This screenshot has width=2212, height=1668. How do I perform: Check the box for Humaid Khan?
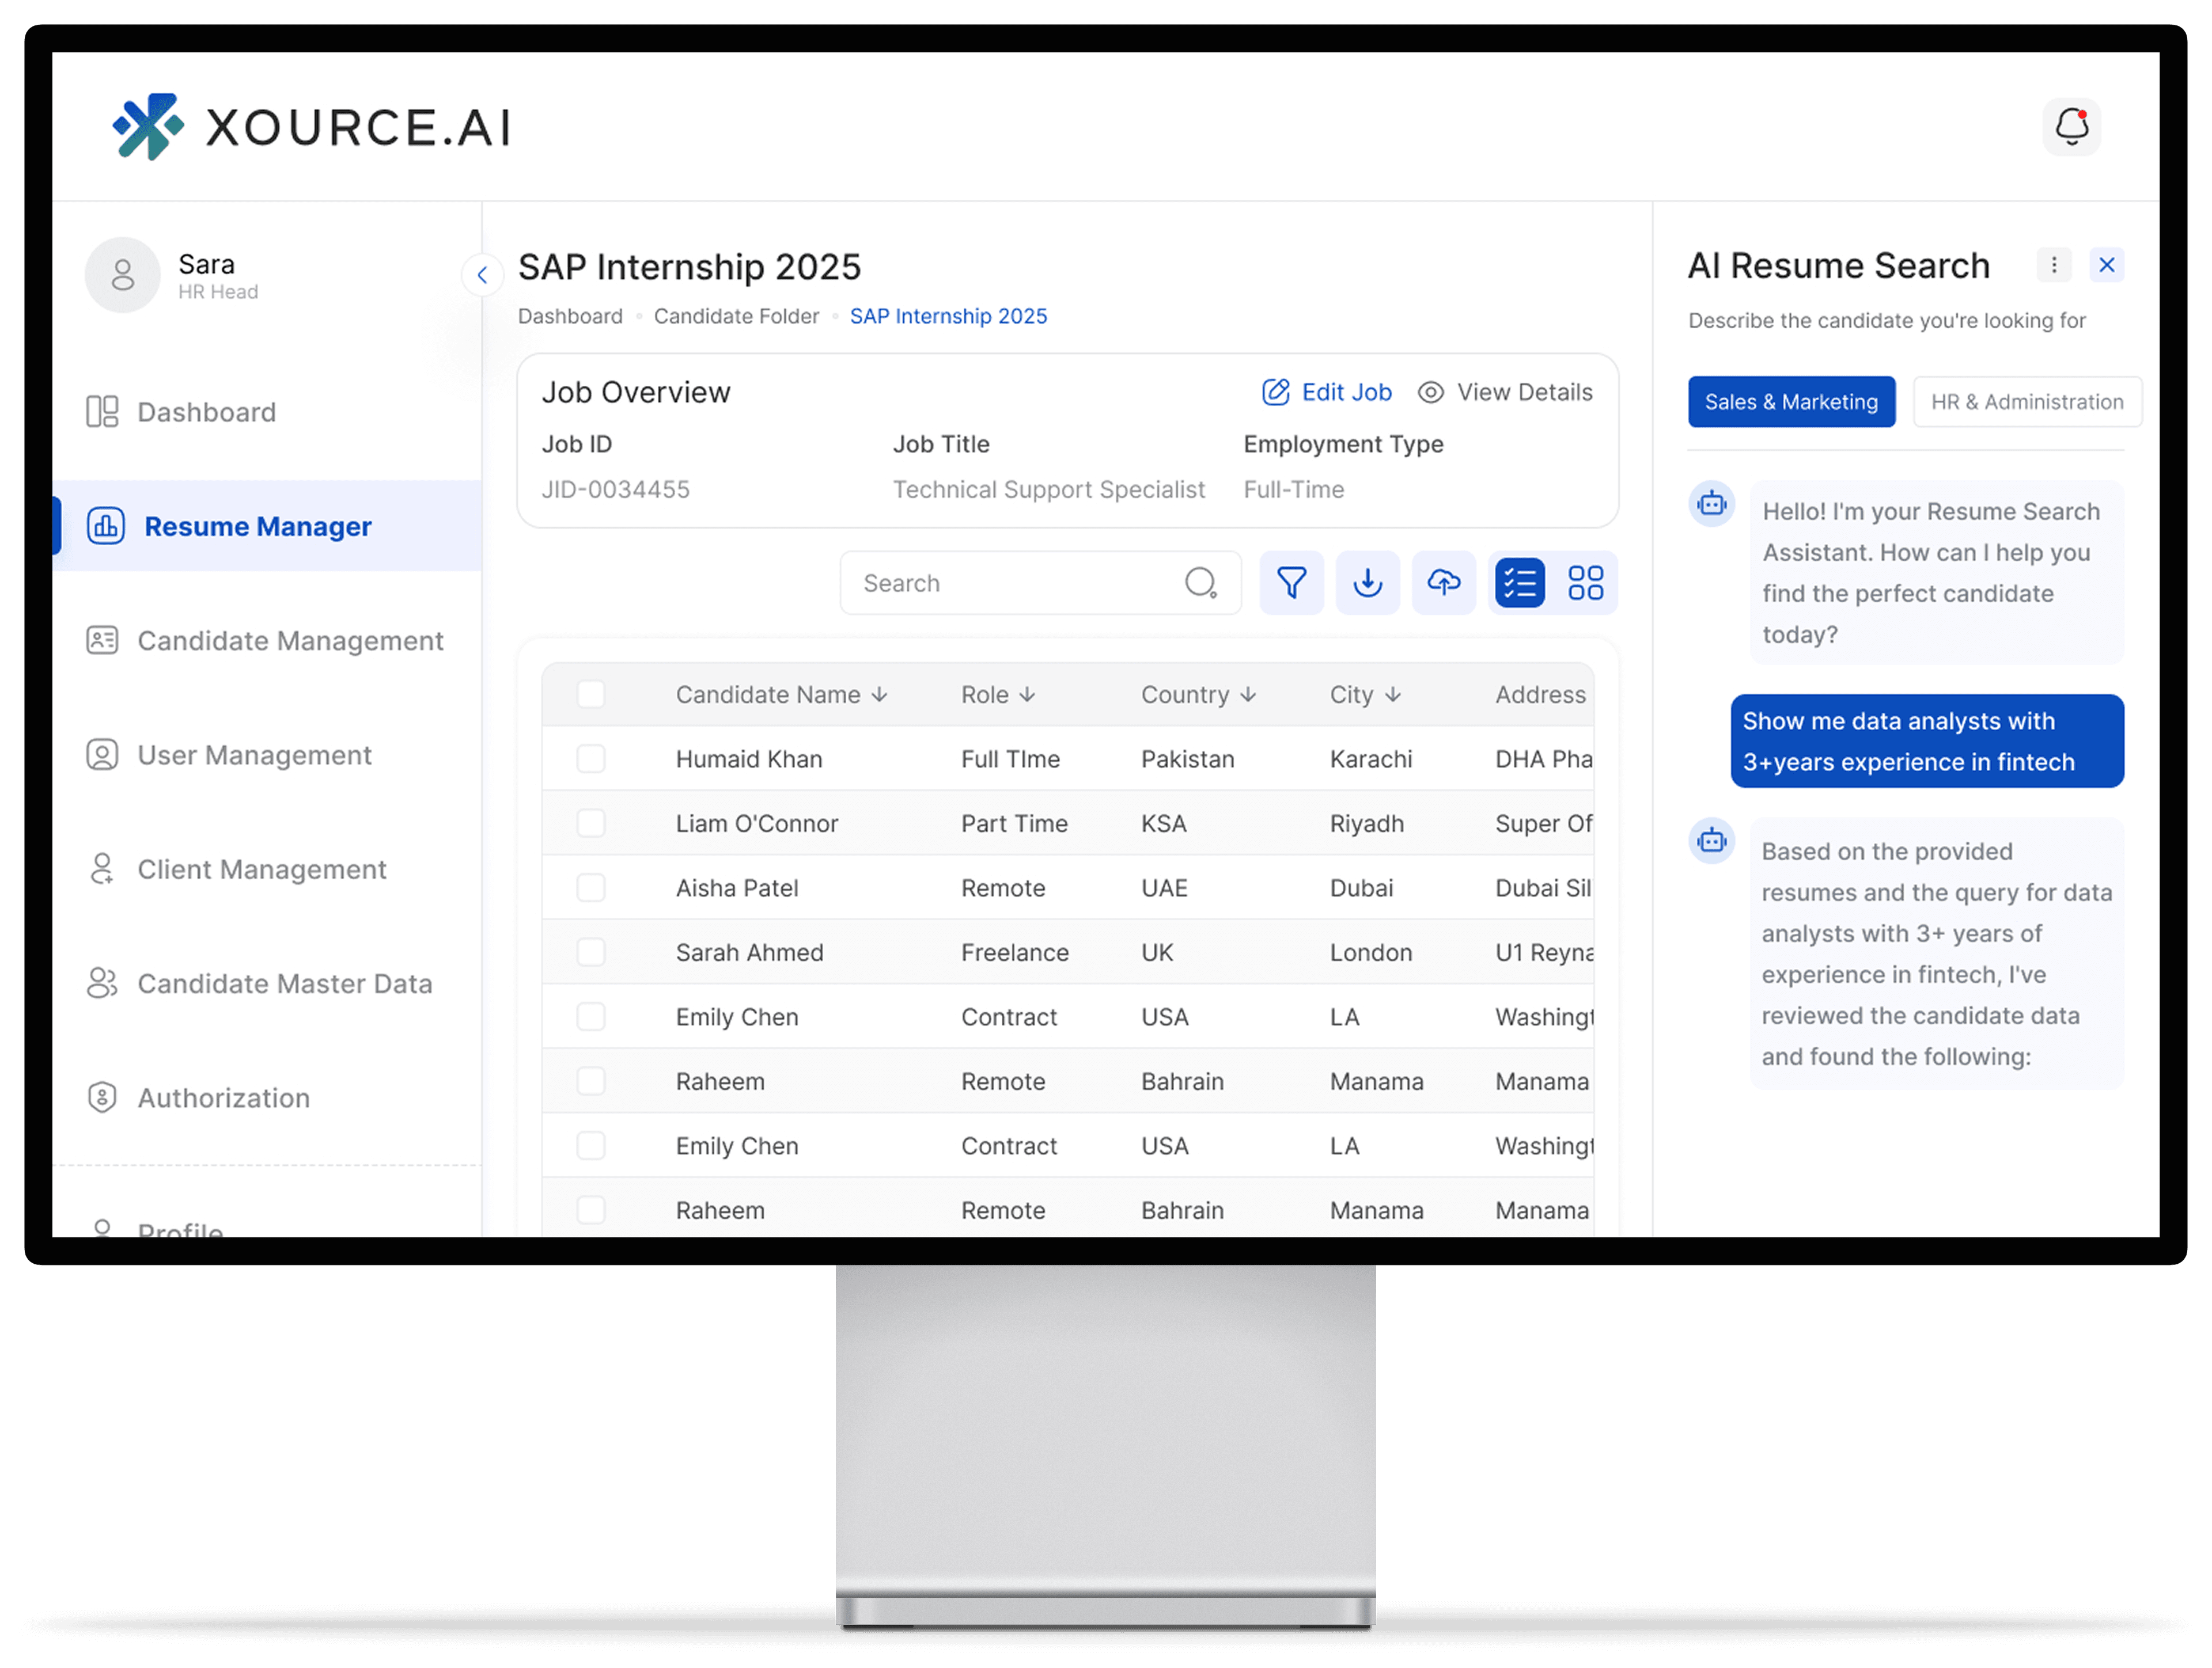591,758
